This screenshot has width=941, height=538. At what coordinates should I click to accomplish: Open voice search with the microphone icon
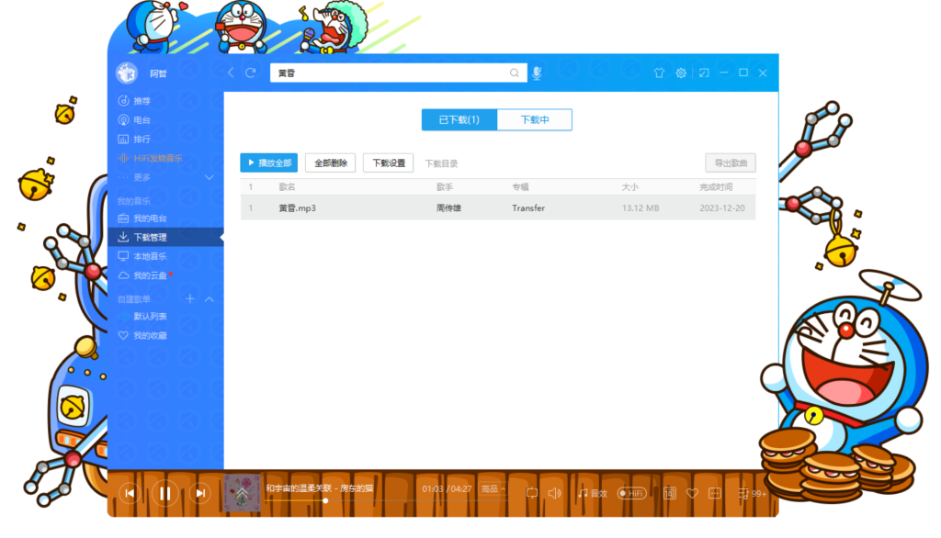536,73
